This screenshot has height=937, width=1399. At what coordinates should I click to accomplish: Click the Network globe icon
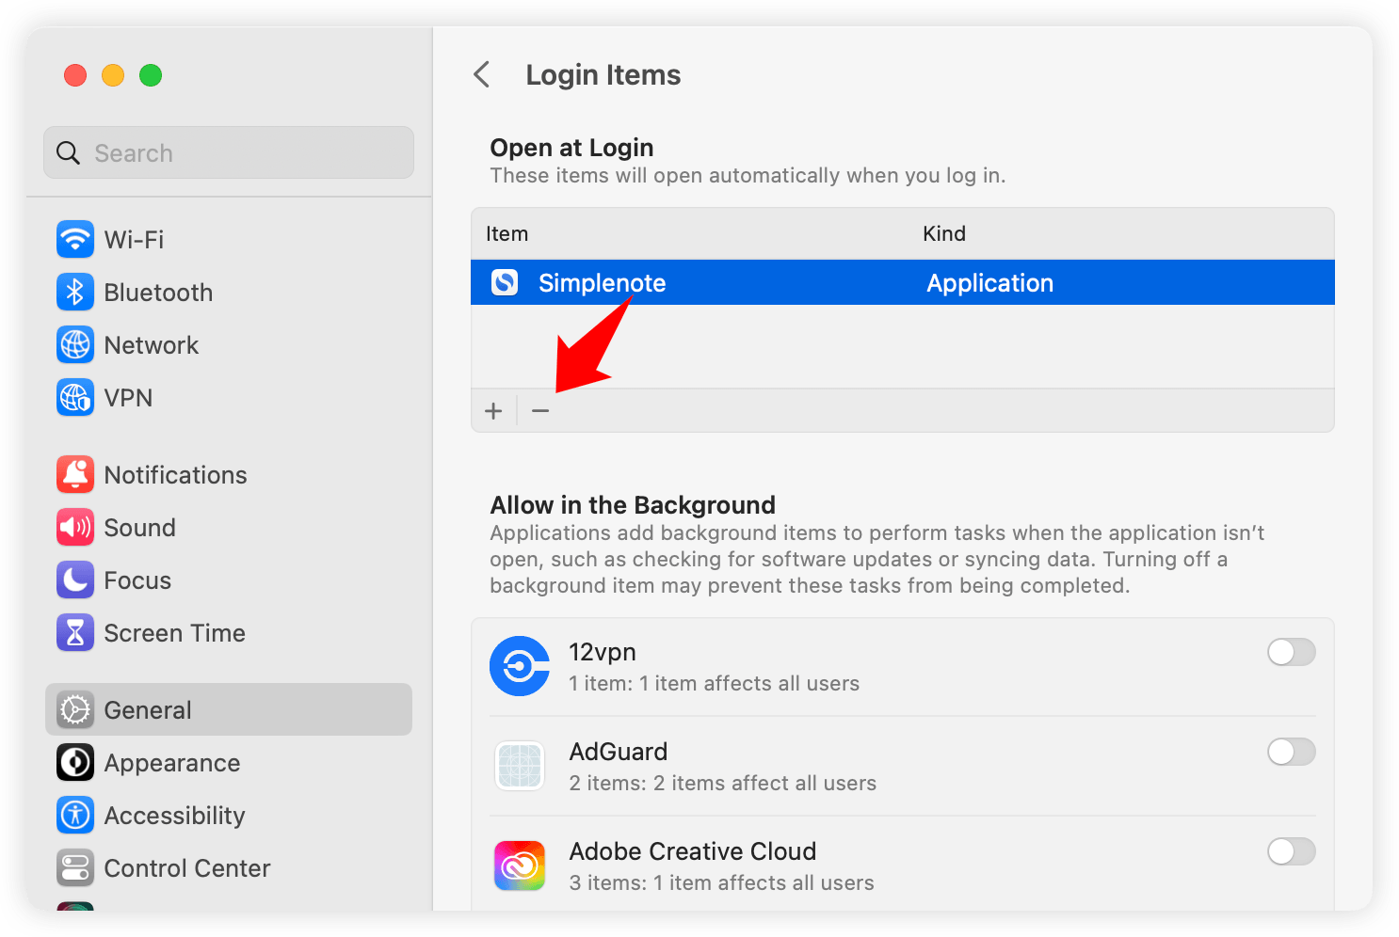[x=75, y=344]
